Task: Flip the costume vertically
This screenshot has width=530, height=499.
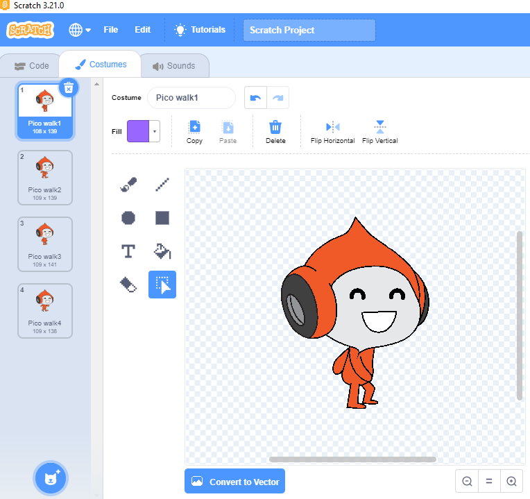Action: pos(380,132)
